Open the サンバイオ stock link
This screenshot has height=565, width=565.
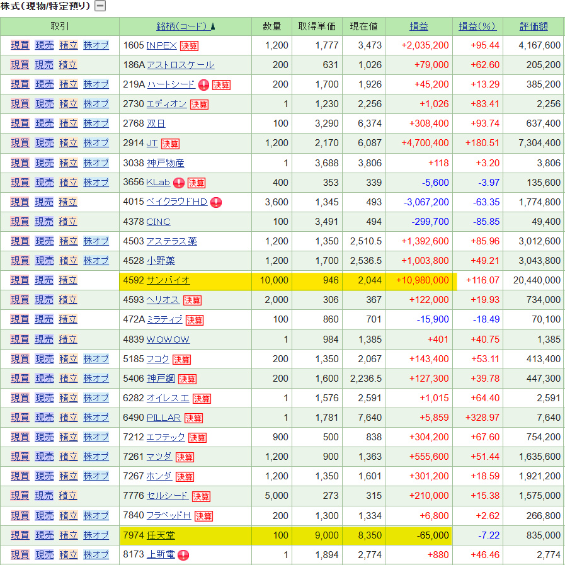pyautogui.click(x=168, y=280)
